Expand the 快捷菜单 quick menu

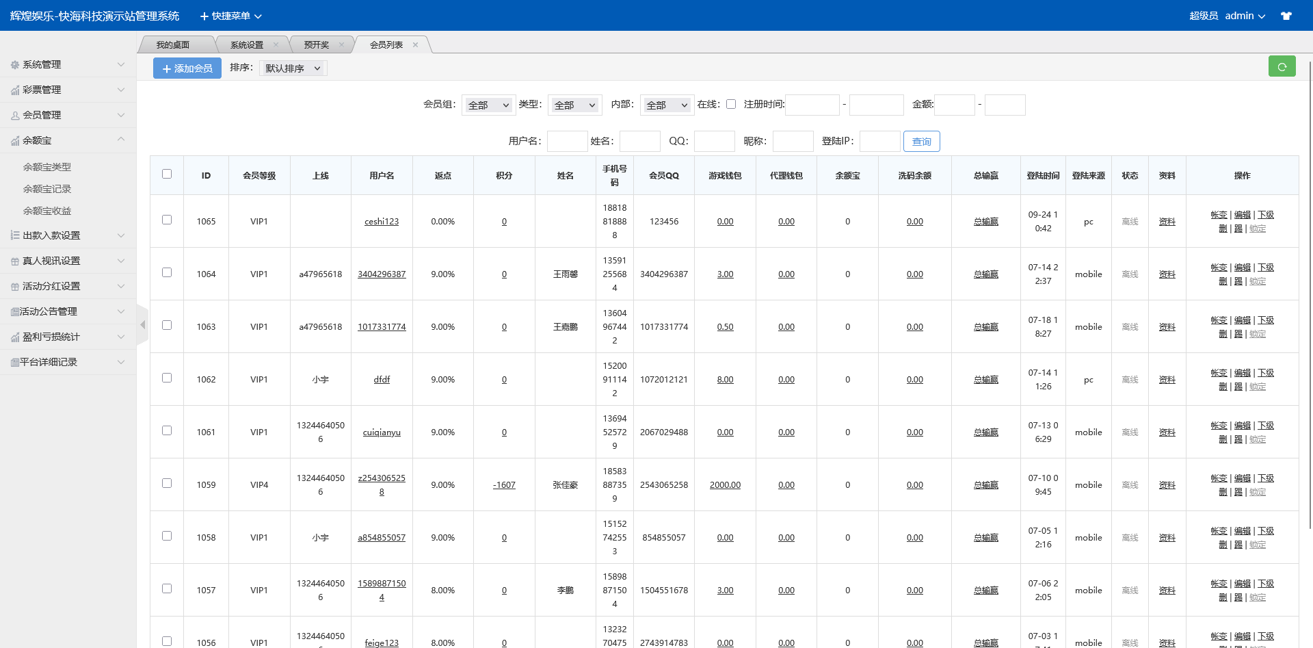click(230, 16)
